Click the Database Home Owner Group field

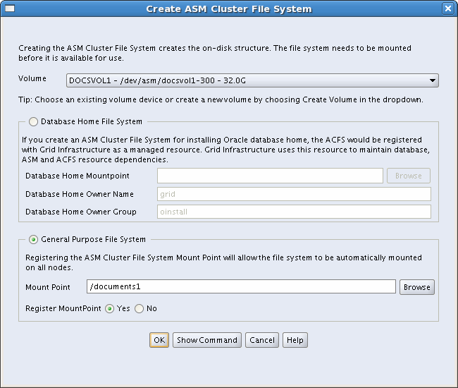click(x=294, y=212)
